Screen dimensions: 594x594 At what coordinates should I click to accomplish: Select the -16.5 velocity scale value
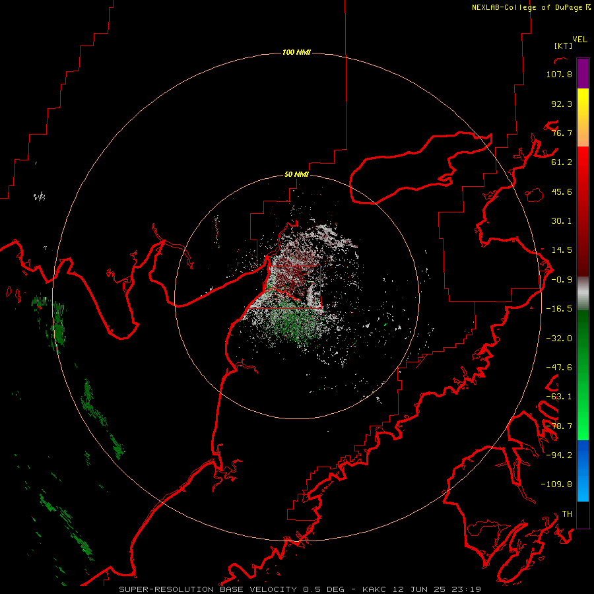[559, 309]
